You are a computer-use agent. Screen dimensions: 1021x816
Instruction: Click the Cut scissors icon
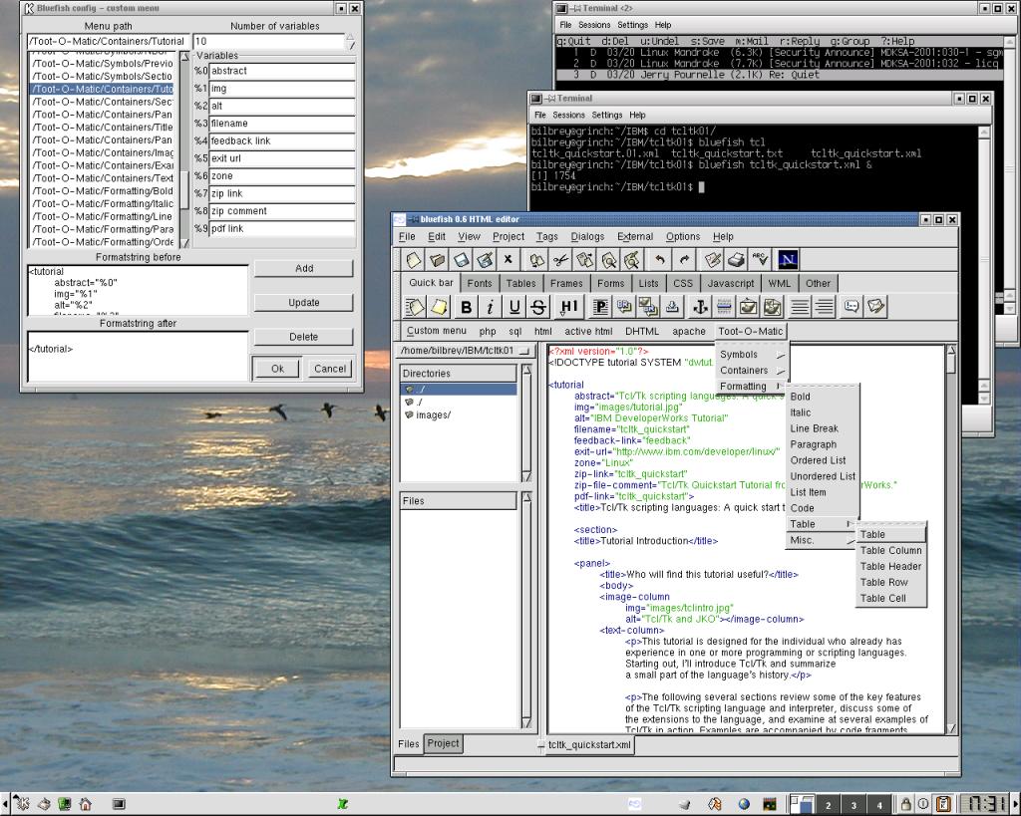click(x=560, y=260)
